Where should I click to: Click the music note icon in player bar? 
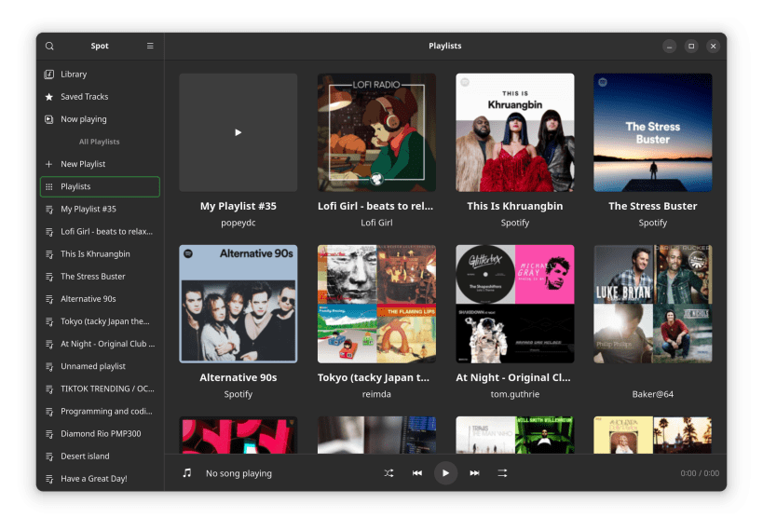(187, 473)
